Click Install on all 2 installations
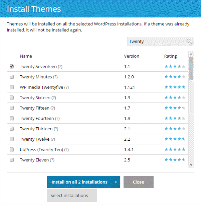Image resolution: width=201 pixels, height=205 pixels. coord(79,182)
